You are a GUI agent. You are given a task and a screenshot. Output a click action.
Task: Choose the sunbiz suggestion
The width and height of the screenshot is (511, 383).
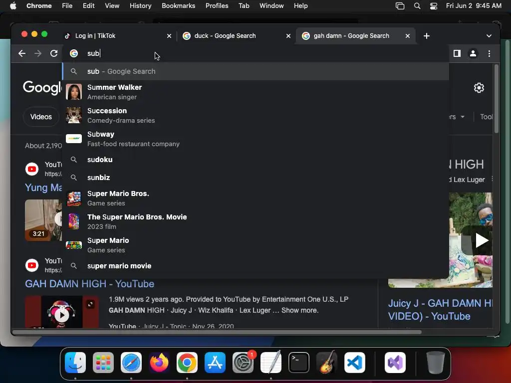pyautogui.click(x=256, y=178)
